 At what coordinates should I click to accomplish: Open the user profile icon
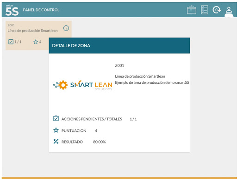[x=229, y=10]
